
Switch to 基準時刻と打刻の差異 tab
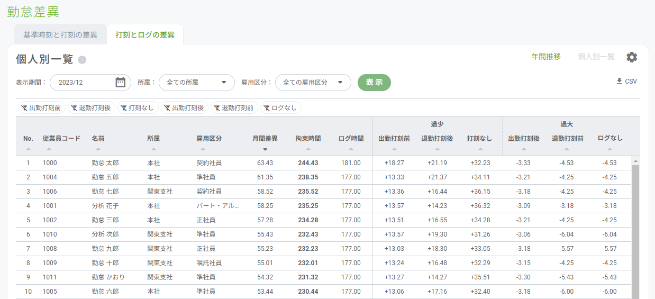pos(60,35)
